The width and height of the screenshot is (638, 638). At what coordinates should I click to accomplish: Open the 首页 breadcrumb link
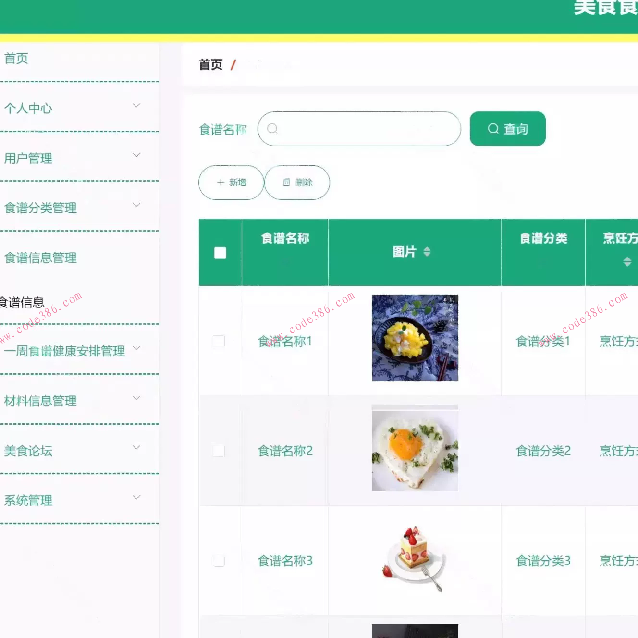click(x=210, y=64)
